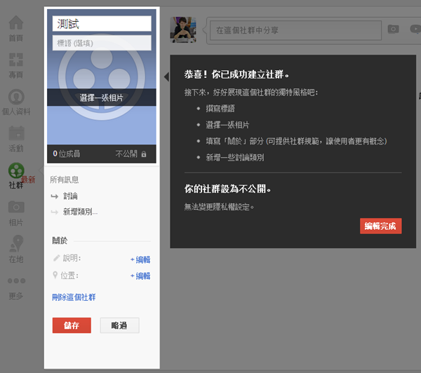Click +編輯 link next to 位置
The height and width of the screenshot is (373, 421).
click(x=140, y=276)
